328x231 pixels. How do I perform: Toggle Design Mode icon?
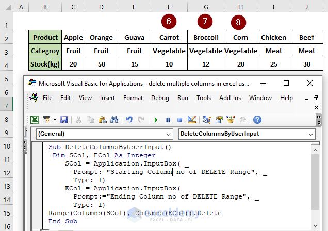pos(192,120)
